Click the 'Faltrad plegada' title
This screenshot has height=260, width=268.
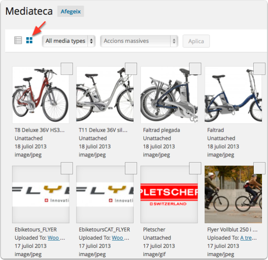click(x=162, y=130)
